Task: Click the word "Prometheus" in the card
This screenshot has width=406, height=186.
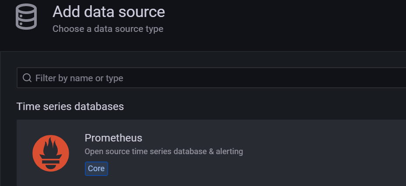Action: (113, 138)
